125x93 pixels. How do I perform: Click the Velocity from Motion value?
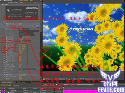[21, 55]
